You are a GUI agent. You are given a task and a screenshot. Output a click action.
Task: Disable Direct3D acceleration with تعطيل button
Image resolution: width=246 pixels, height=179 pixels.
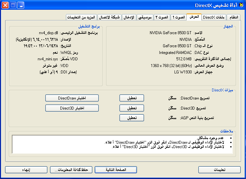click(x=132, y=108)
